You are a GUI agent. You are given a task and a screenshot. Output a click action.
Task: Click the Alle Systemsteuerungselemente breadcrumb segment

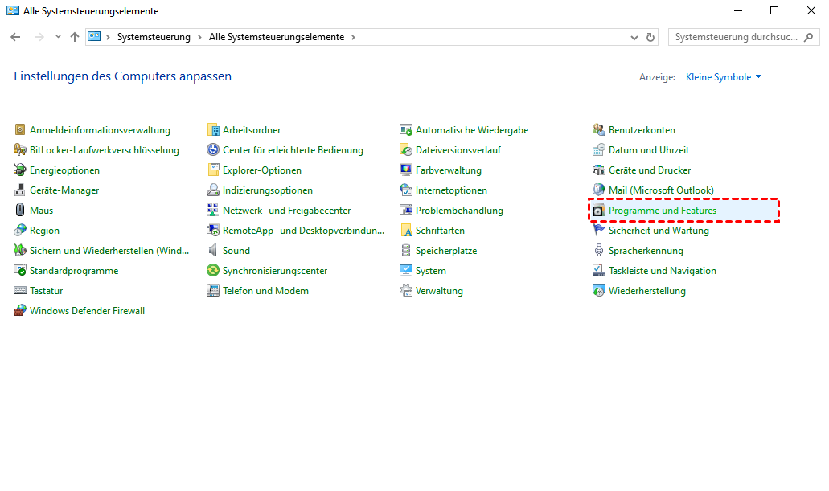[276, 37]
